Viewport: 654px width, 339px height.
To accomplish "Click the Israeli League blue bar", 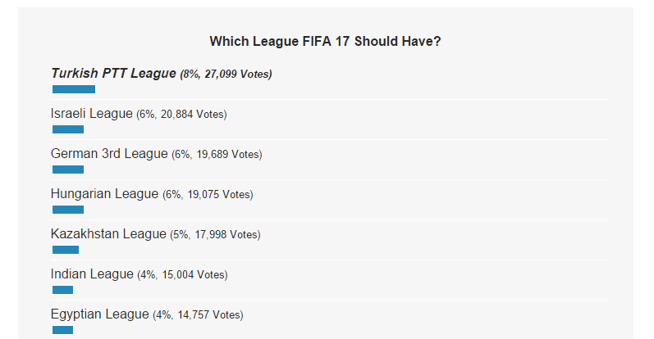I will click(68, 129).
